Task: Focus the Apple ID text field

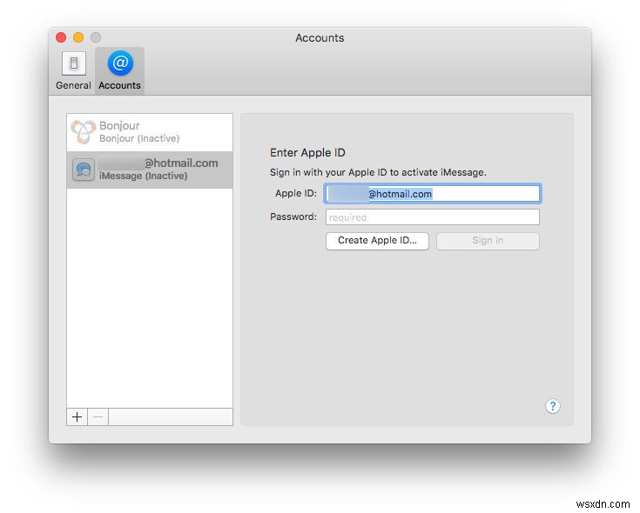Action: tap(433, 194)
